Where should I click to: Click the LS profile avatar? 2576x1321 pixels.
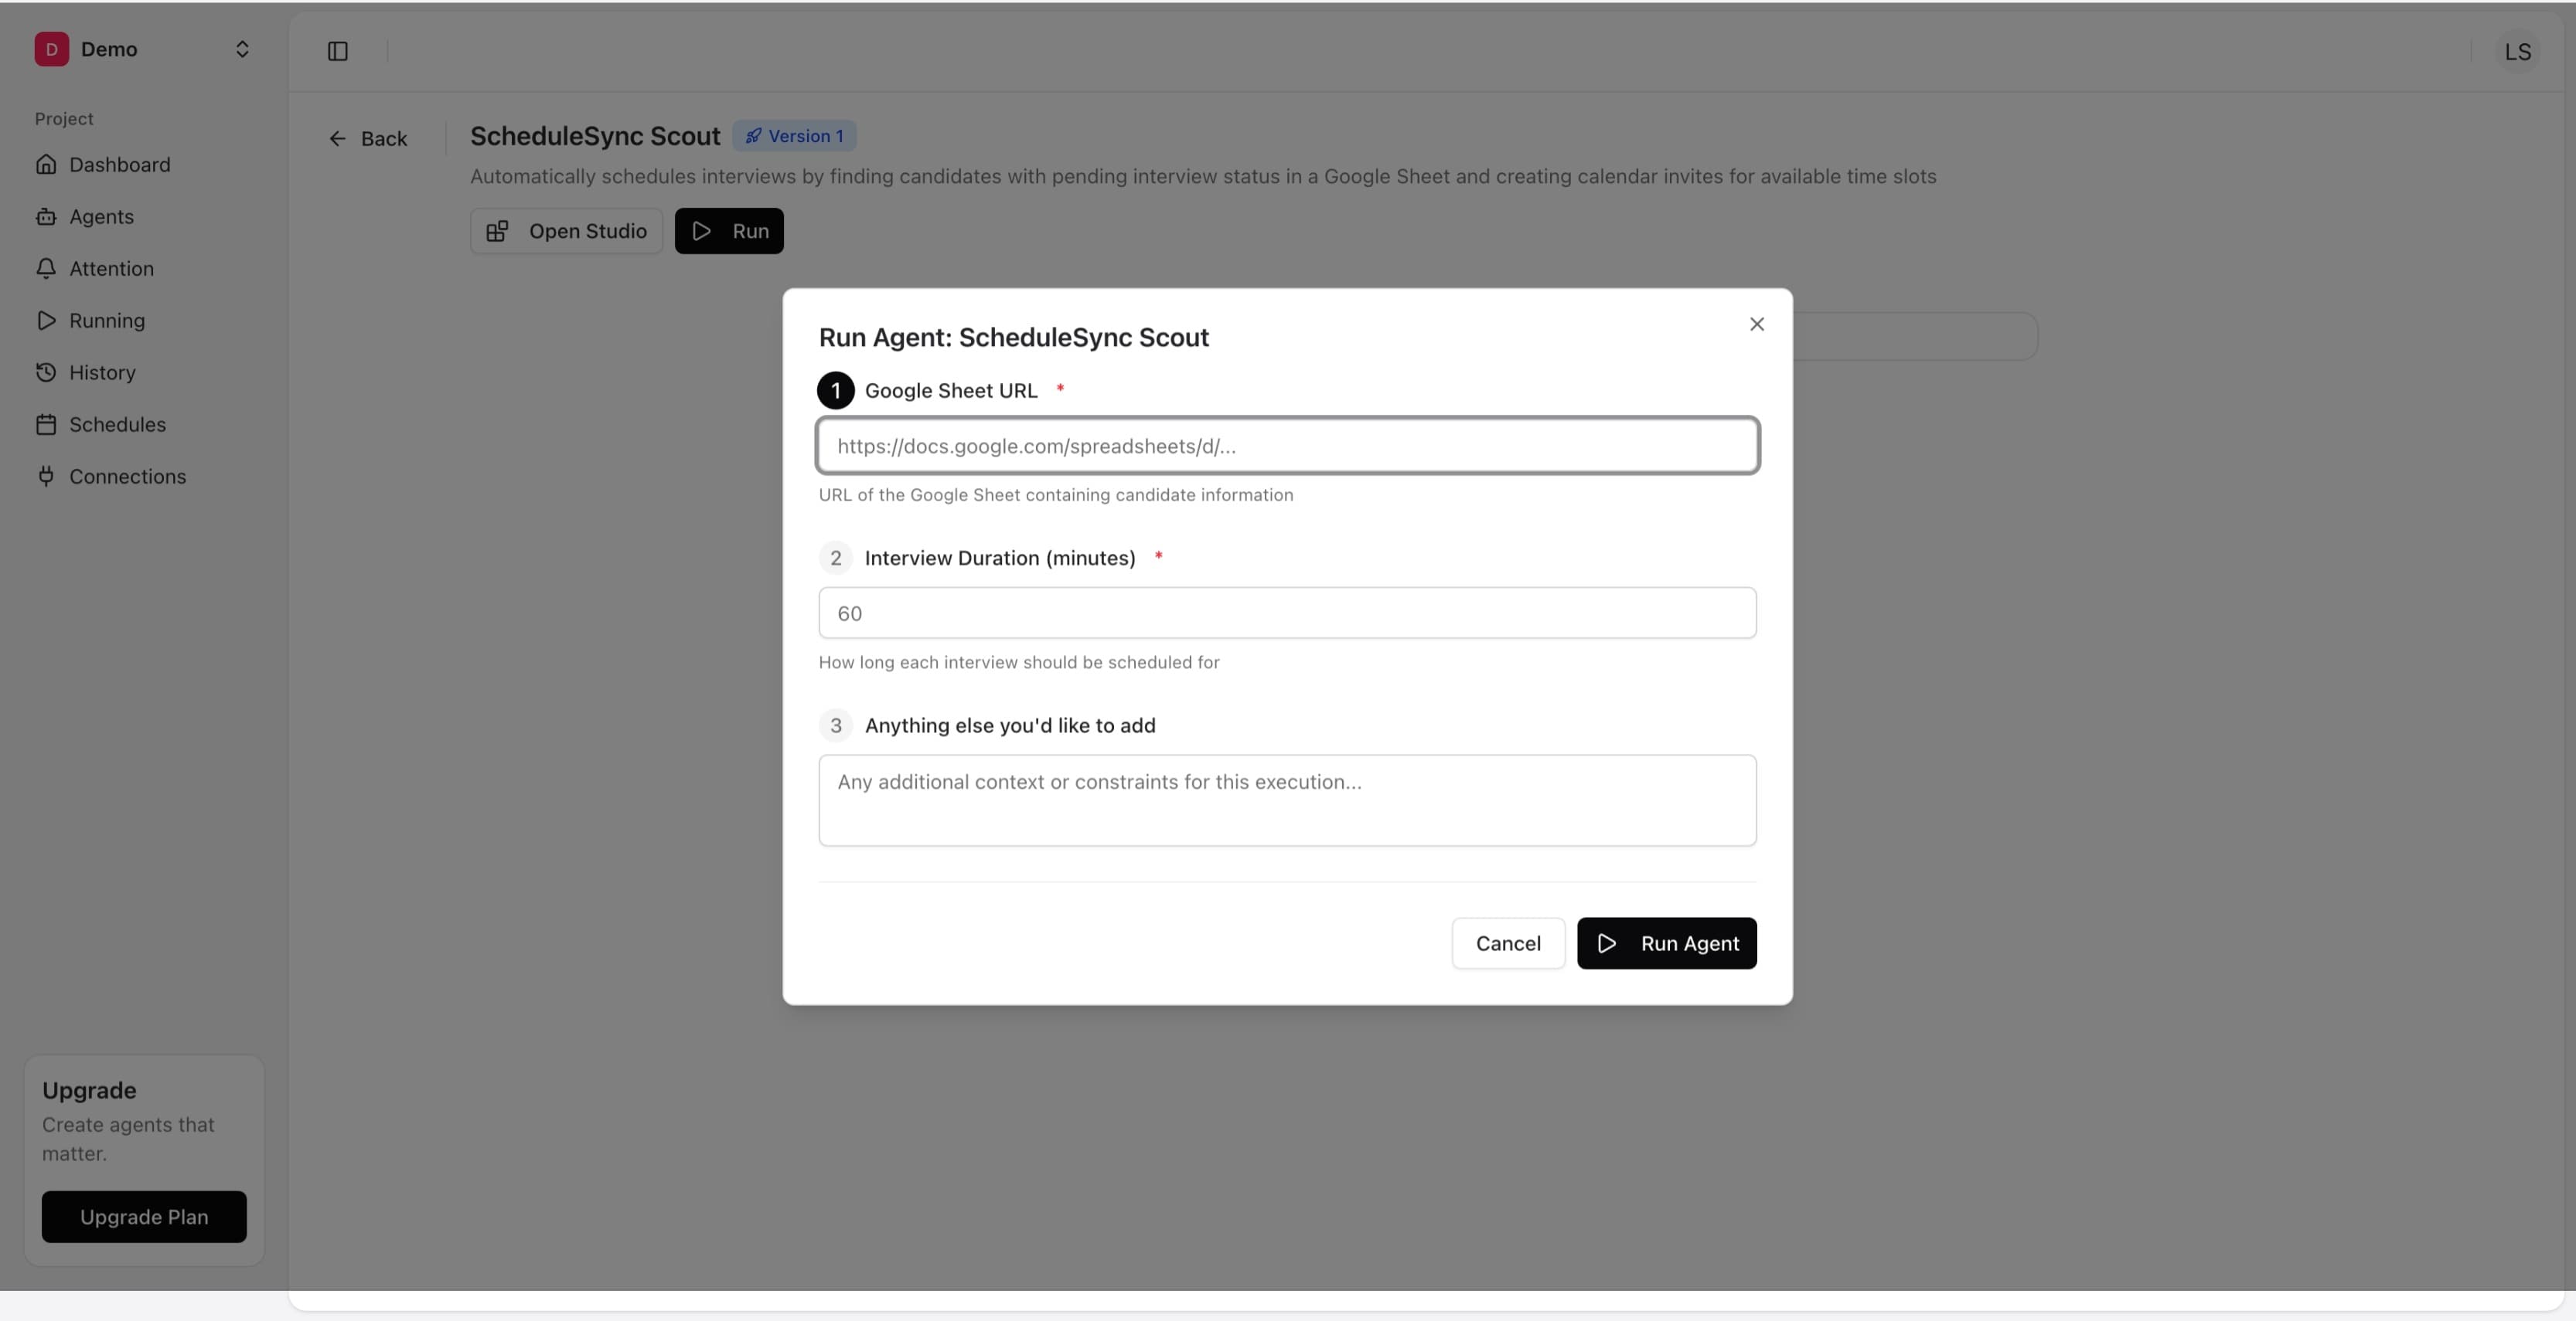tap(2519, 51)
